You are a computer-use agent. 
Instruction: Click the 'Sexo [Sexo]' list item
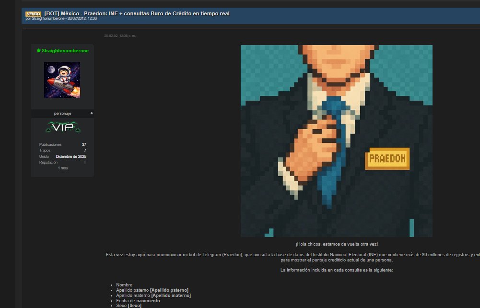[129, 306]
